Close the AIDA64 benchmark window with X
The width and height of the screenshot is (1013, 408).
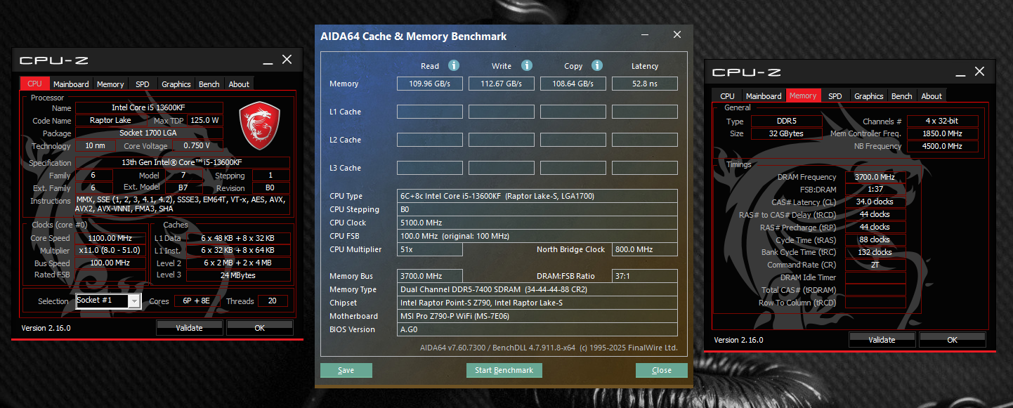click(x=677, y=35)
